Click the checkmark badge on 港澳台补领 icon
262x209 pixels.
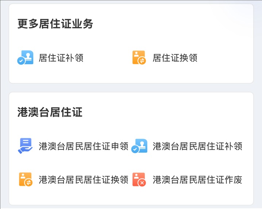pos(135,149)
